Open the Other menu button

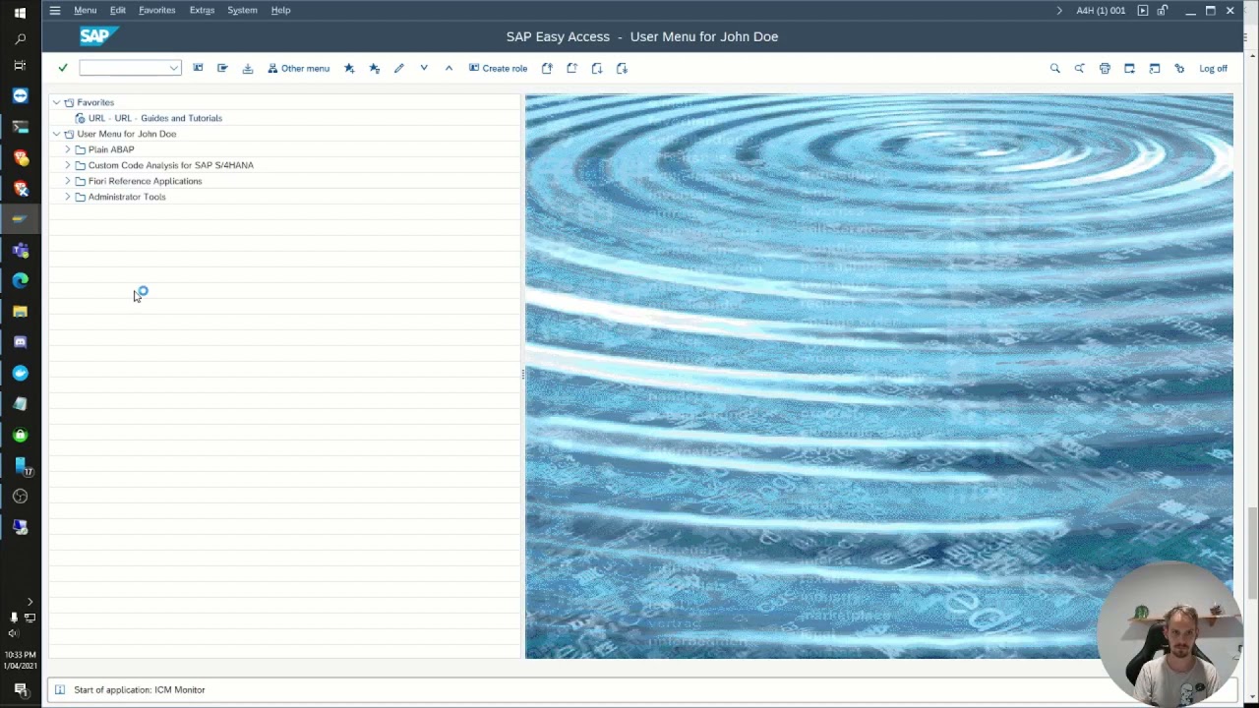[x=299, y=68]
